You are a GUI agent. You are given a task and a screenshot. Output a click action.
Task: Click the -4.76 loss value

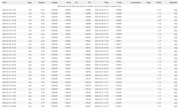point(159,89)
